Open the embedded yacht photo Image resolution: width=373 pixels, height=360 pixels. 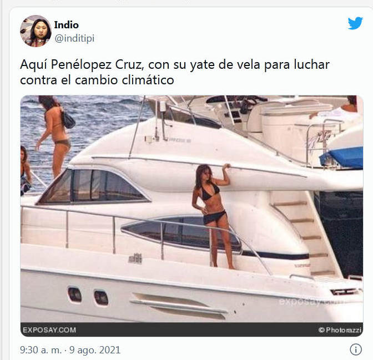pos(191,216)
